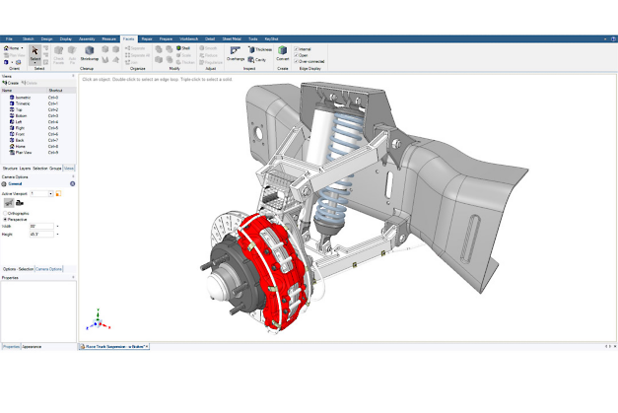Click the Create view button
618x413 pixels.
pyautogui.click(x=12, y=83)
